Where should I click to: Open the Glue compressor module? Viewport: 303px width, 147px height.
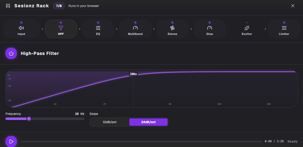[x=210, y=29]
